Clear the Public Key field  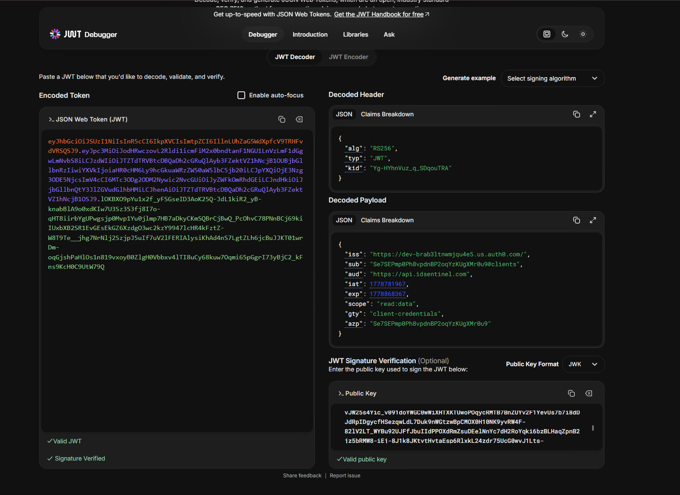point(589,393)
